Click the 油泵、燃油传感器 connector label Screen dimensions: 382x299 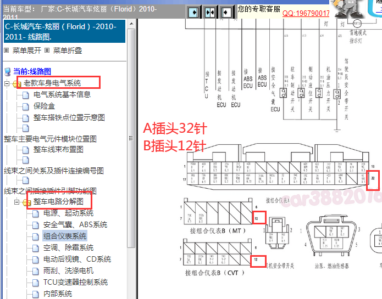point(331,266)
